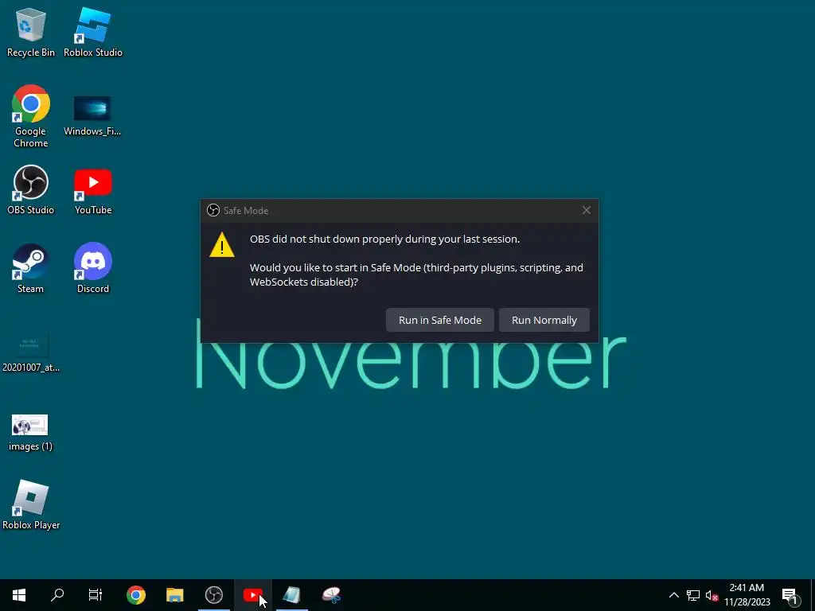815x611 pixels.
Task: Select the Steam desktop shortcut
Action: 31,269
